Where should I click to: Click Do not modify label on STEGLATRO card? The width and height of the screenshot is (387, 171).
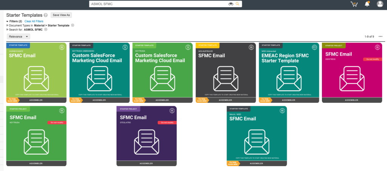pos(167,122)
